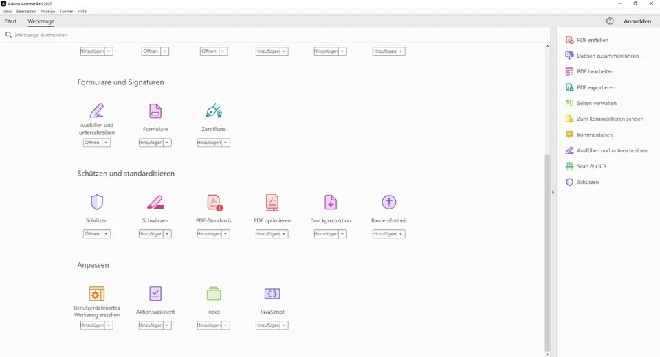The width and height of the screenshot is (660, 357).
Task: Expand dropdown arrow beside Index Hinzufügen
Action: coord(225,325)
